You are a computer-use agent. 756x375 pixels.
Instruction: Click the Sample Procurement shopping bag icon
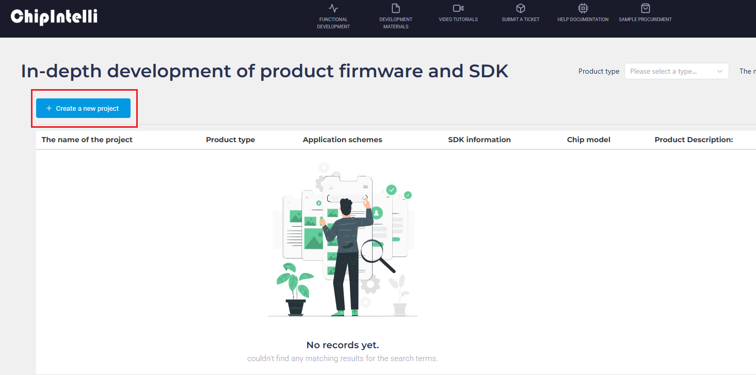pos(645,8)
